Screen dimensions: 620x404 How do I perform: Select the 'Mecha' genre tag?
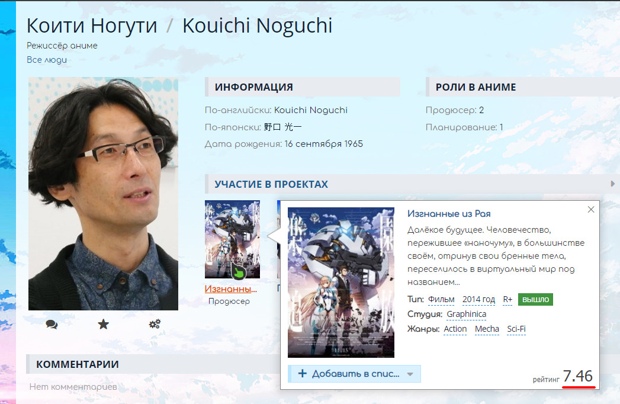click(487, 329)
